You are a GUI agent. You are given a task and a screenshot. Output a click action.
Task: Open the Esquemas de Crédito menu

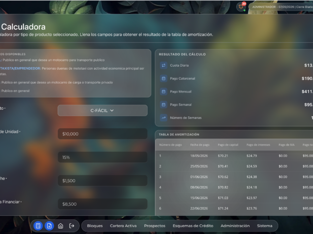pos(193,226)
